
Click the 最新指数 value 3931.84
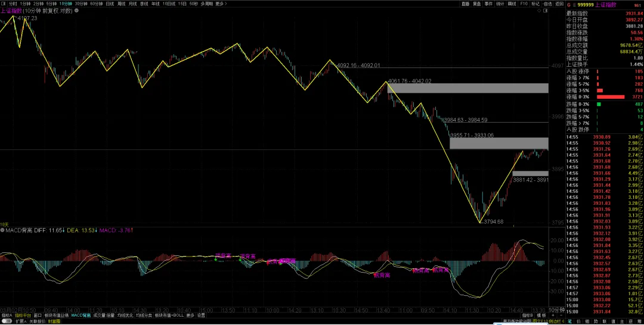[634, 14]
